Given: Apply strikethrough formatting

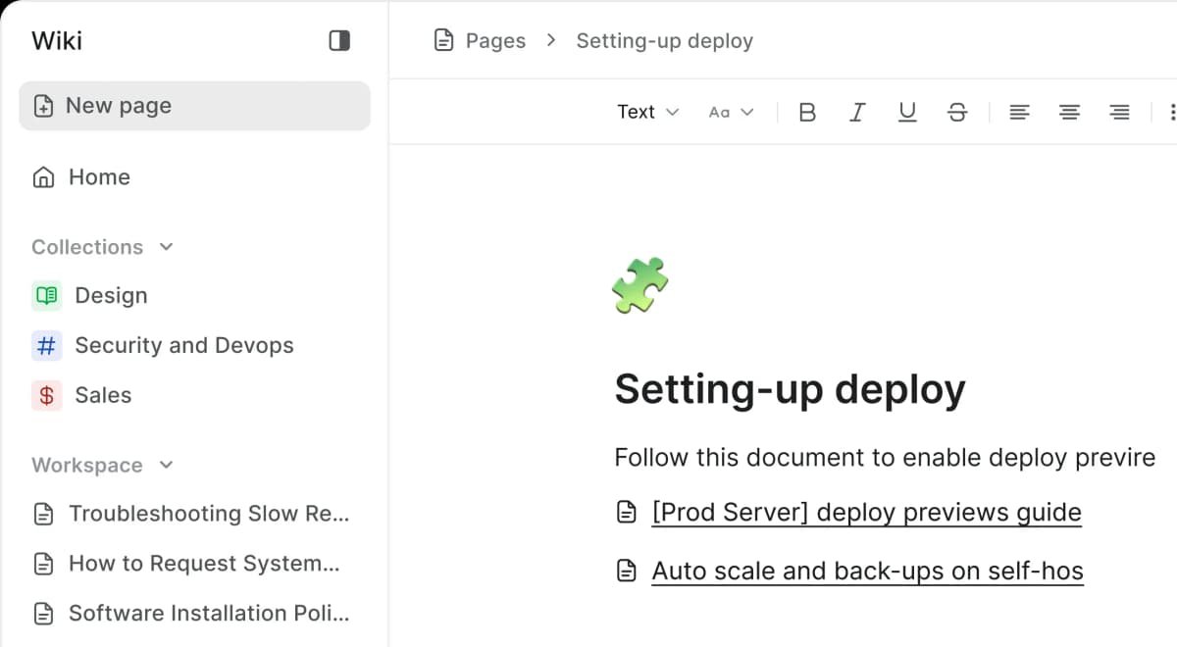Looking at the screenshot, I should (x=956, y=111).
